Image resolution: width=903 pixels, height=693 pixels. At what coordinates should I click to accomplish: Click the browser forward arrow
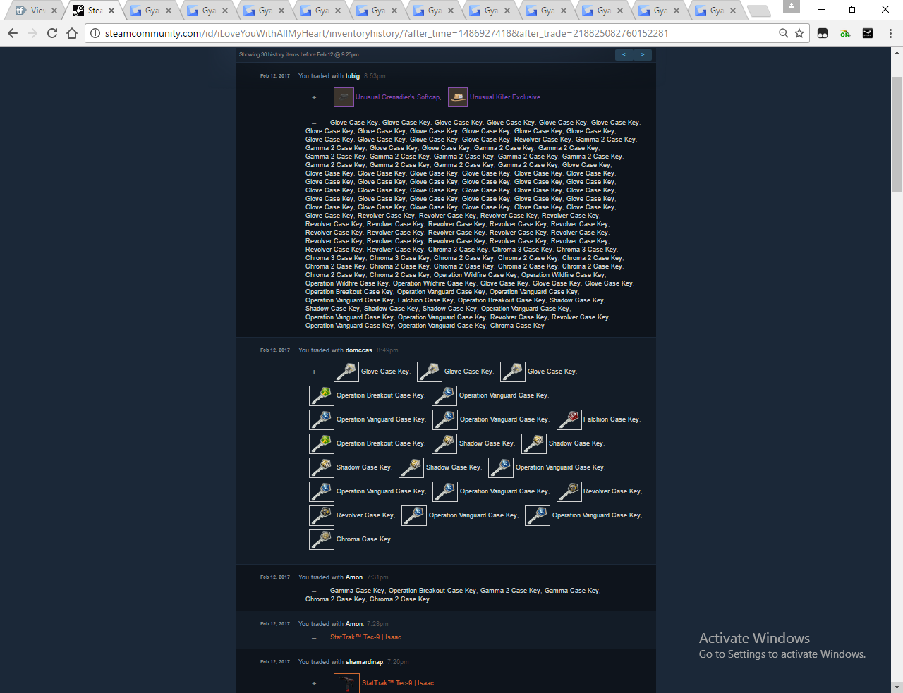point(32,33)
